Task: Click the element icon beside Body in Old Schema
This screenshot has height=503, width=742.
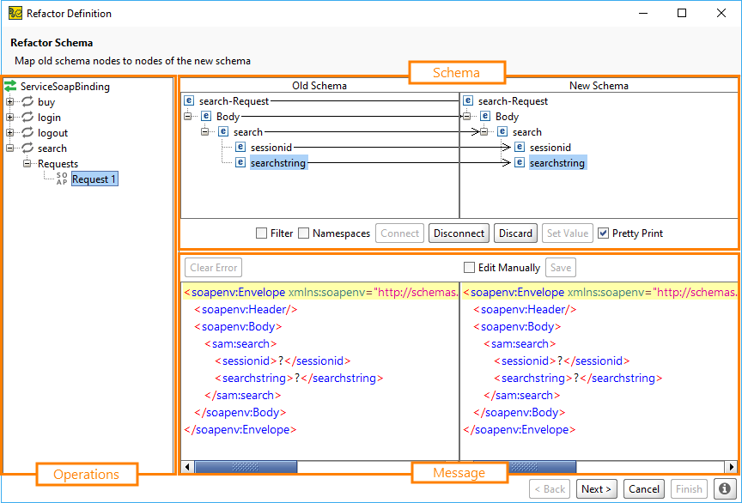Action: click(x=204, y=116)
